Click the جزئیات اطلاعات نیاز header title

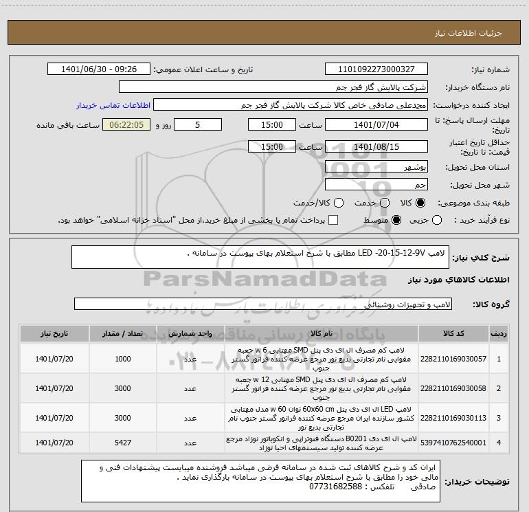point(469,33)
